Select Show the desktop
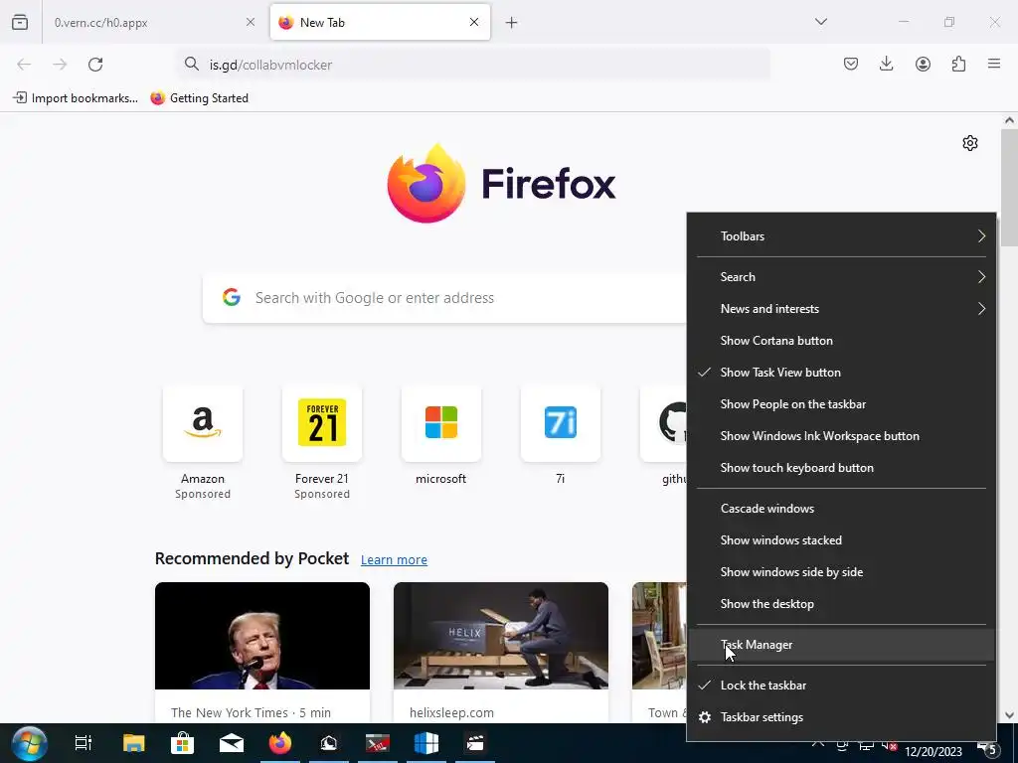Viewport: 1018px width, 763px height. pyautogui.click(x=841, y=604)
